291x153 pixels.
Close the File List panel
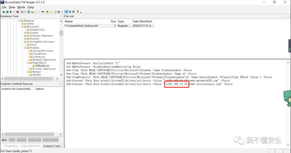[288, 16]
